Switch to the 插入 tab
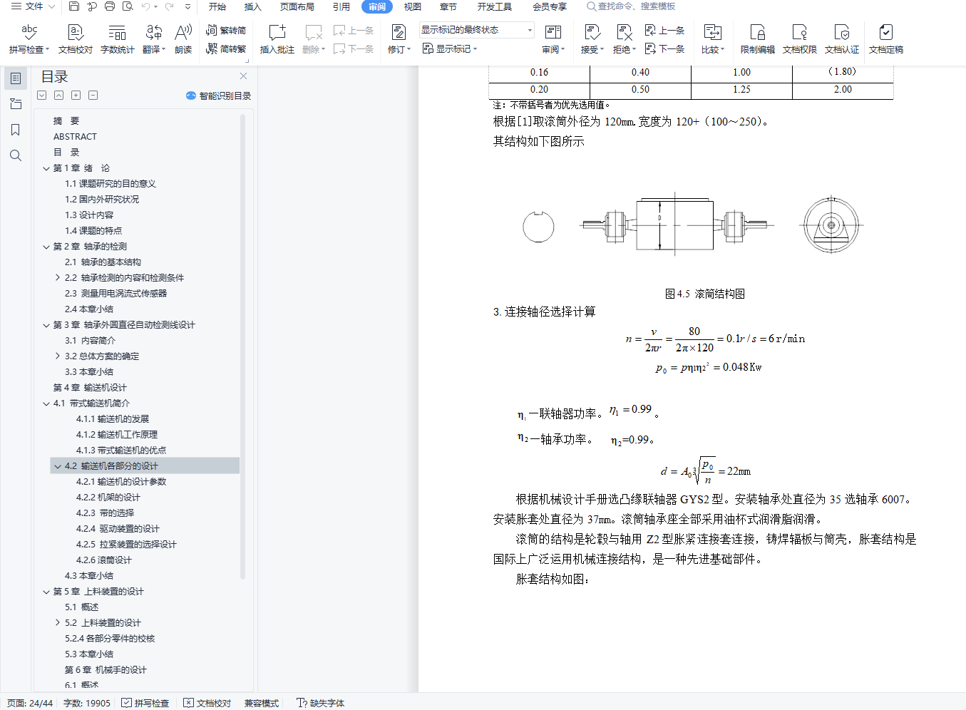Screen dimensions: 966x710 (x=253, y=6)
